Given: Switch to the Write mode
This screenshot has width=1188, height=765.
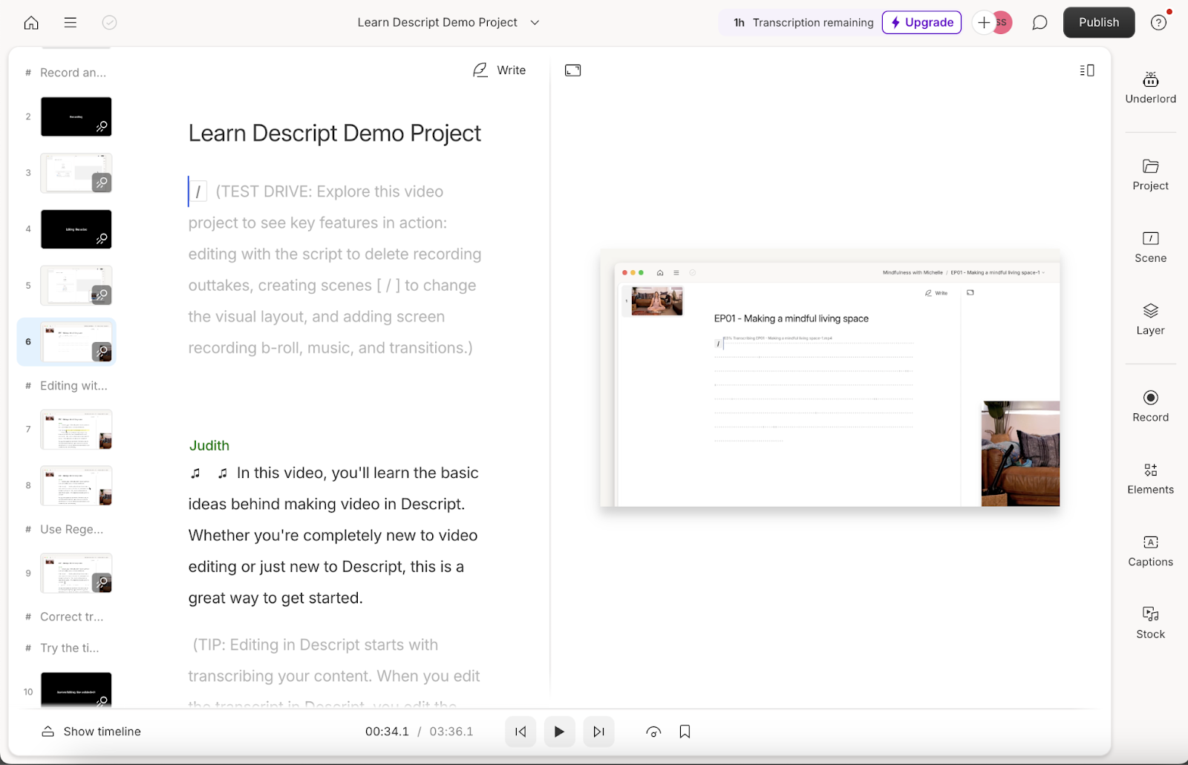Looking at the screenshot, I should [500, 70].
